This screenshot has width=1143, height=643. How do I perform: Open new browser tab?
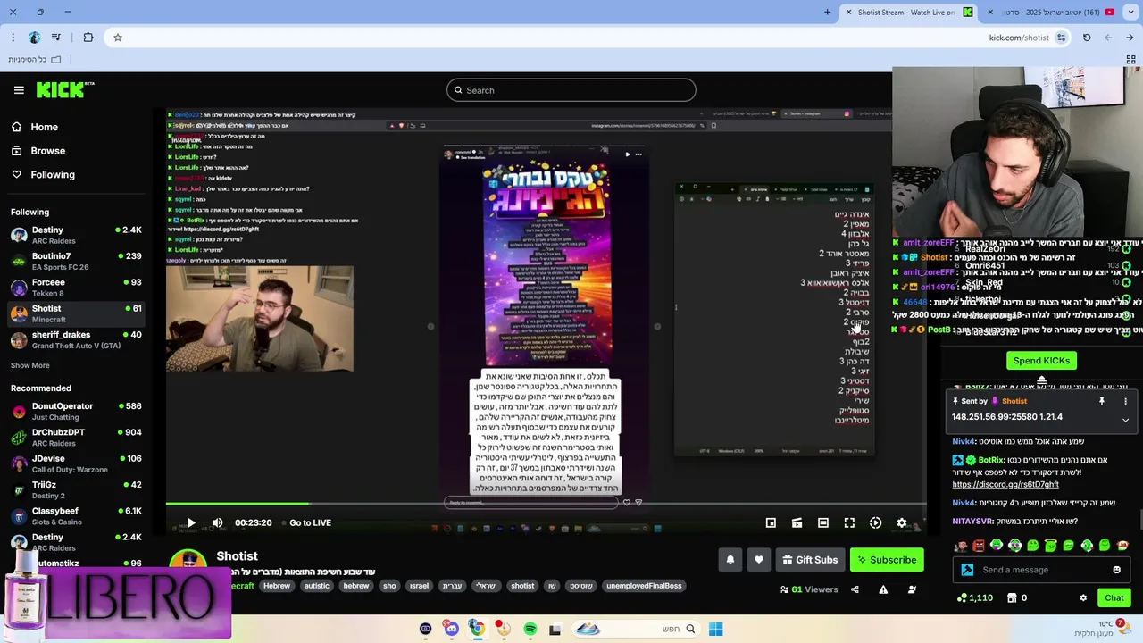827,12
